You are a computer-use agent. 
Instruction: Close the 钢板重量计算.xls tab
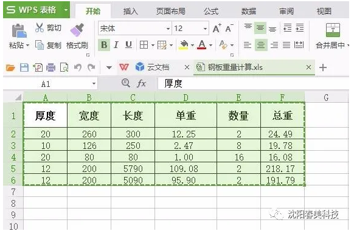(x=308, y=67)
